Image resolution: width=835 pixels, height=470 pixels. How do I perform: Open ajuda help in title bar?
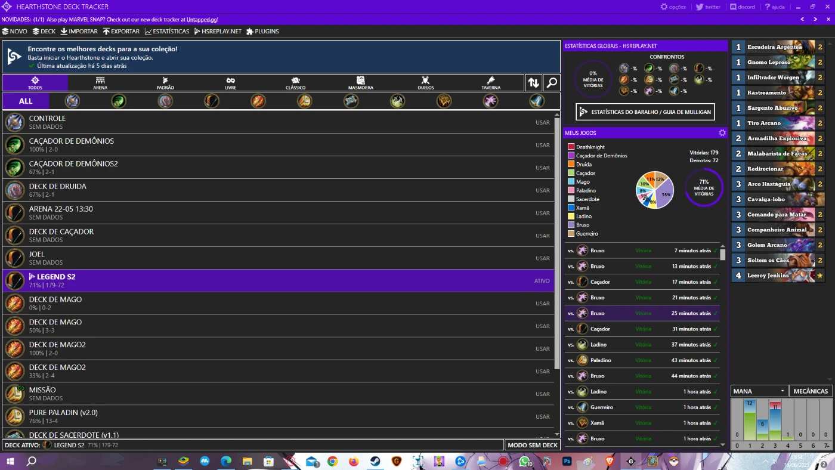click(775, 7)
